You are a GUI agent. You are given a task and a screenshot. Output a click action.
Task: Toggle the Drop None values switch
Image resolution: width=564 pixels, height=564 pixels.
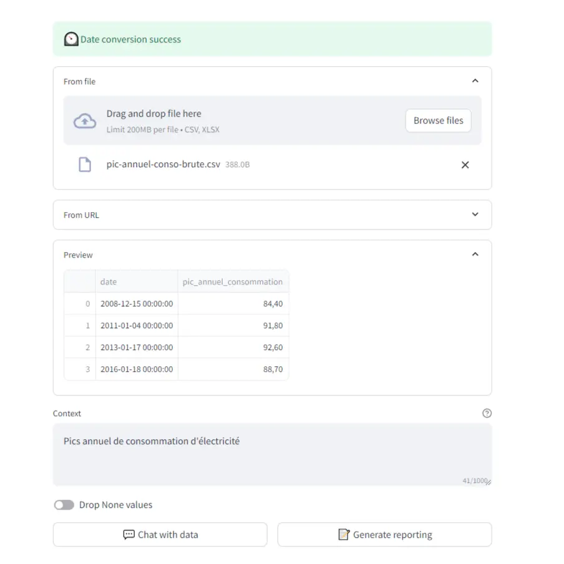tap(64, 505)
